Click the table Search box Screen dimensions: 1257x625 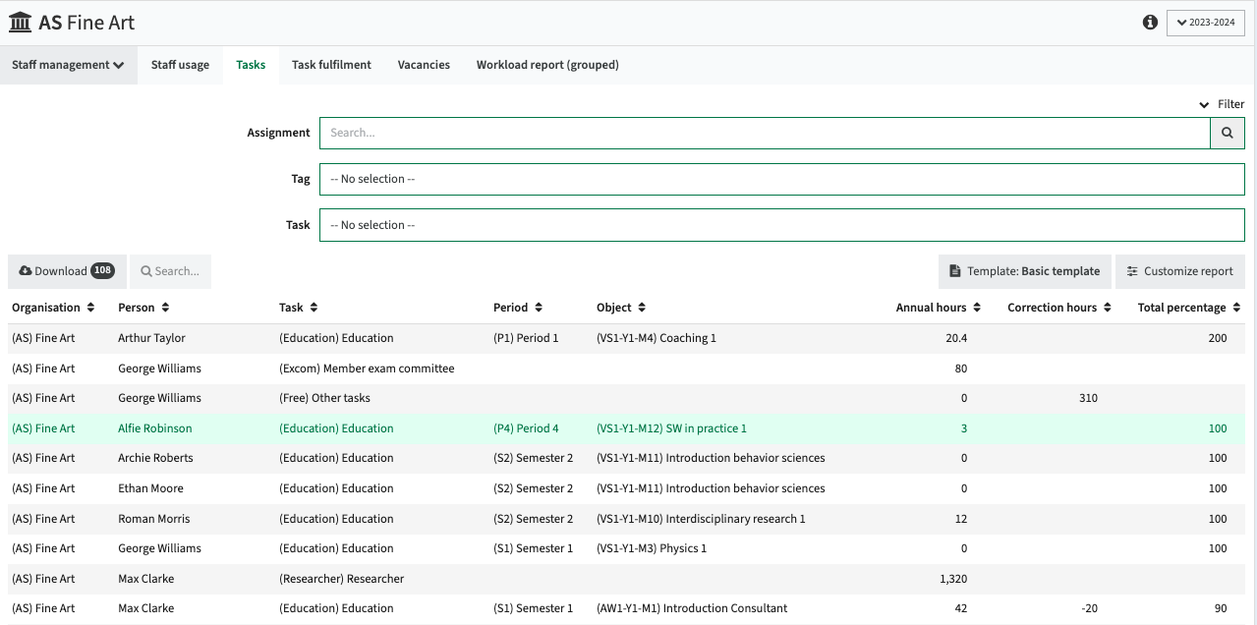(170, 271)
